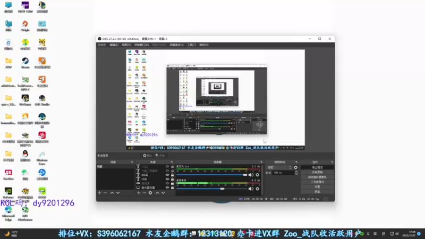Toggle visibility of the 显示器采集 source
Viewport: 425px width, 239px height.
(167, 187)
